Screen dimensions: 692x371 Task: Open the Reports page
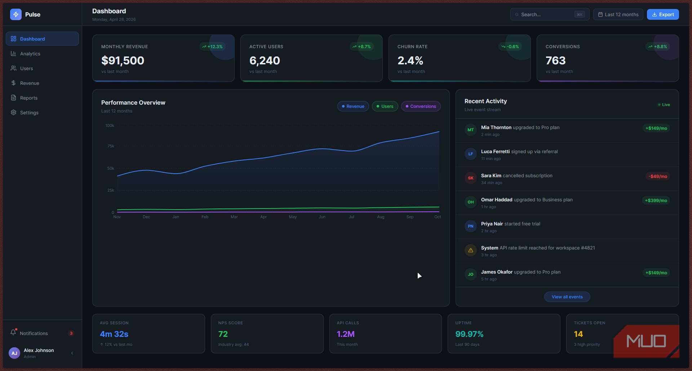point(42,98)
